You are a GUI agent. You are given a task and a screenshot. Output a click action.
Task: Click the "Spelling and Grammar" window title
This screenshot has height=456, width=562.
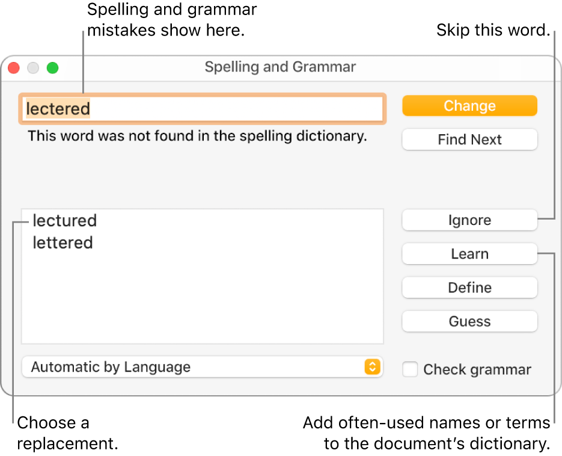pyautogui.click(x=280, y=67)
